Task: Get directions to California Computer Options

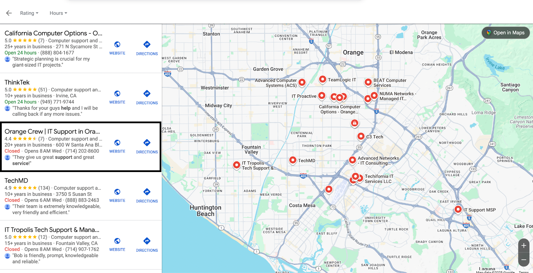Action: (x=147, y=45)
